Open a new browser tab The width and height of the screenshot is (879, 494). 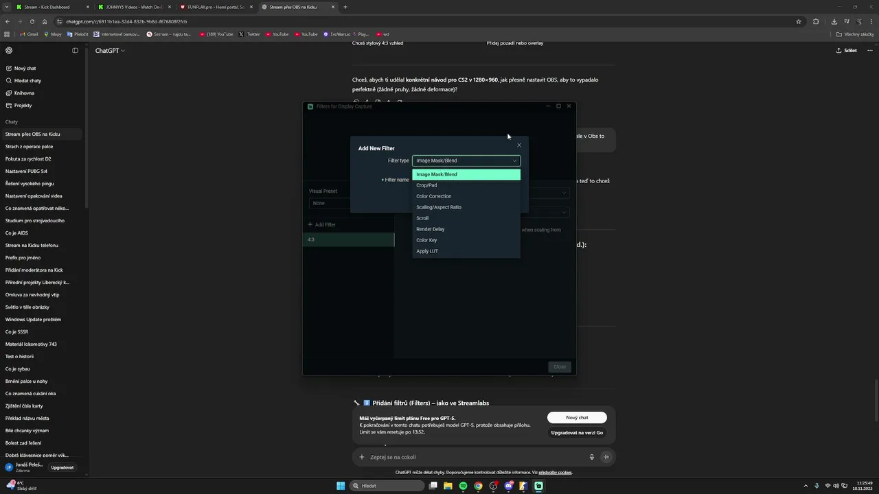click(x=345, y=7)
